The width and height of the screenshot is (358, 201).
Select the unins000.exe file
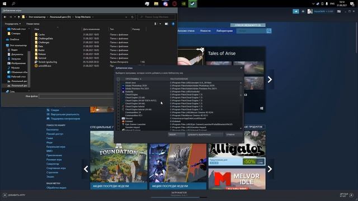pyautogui.click(x=45, y=66)
